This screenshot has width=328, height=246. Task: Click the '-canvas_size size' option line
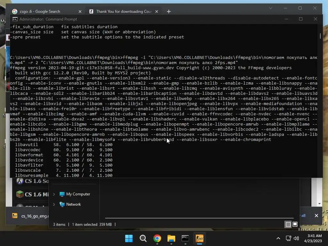[x=83, y=32]
